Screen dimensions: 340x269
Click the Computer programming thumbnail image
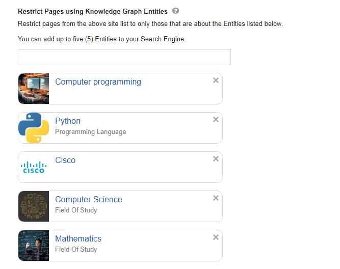click(34, 89)
